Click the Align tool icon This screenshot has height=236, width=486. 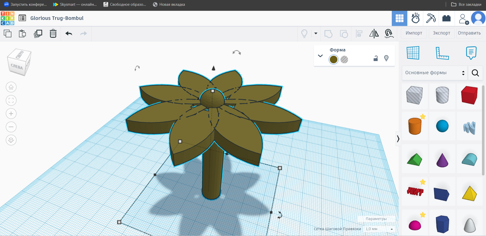point(359,34)
